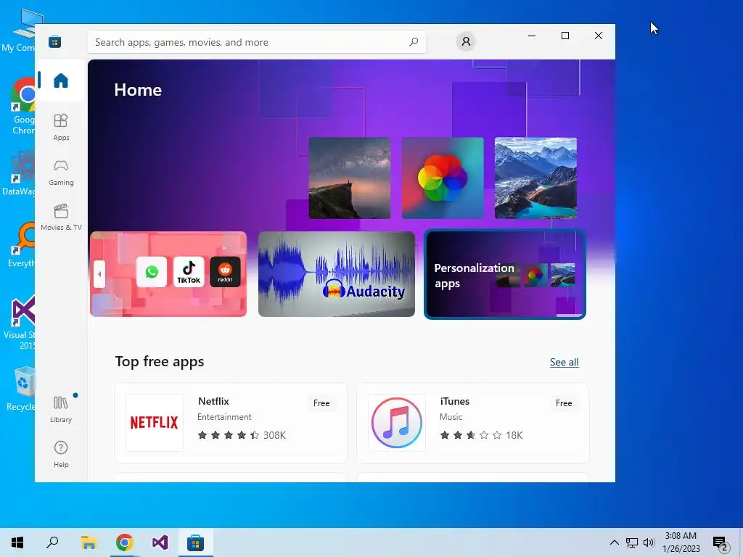Open Movies & TV section
The height and width of the screenshot is (557, 743).
coord(61,218)
